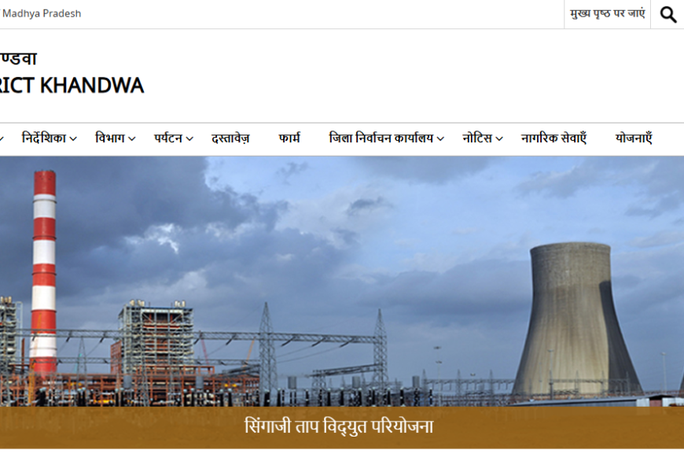Open the दस्तावेज़ menu item

pos(230,138)
